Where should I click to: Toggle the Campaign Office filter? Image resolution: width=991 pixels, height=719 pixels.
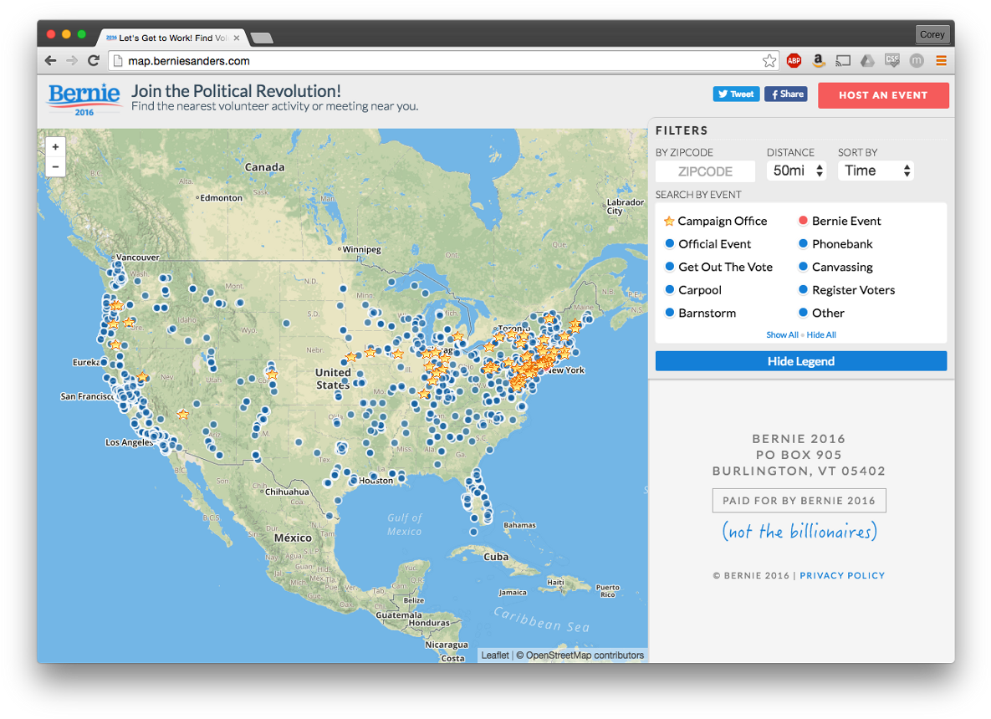coord(715,221)
